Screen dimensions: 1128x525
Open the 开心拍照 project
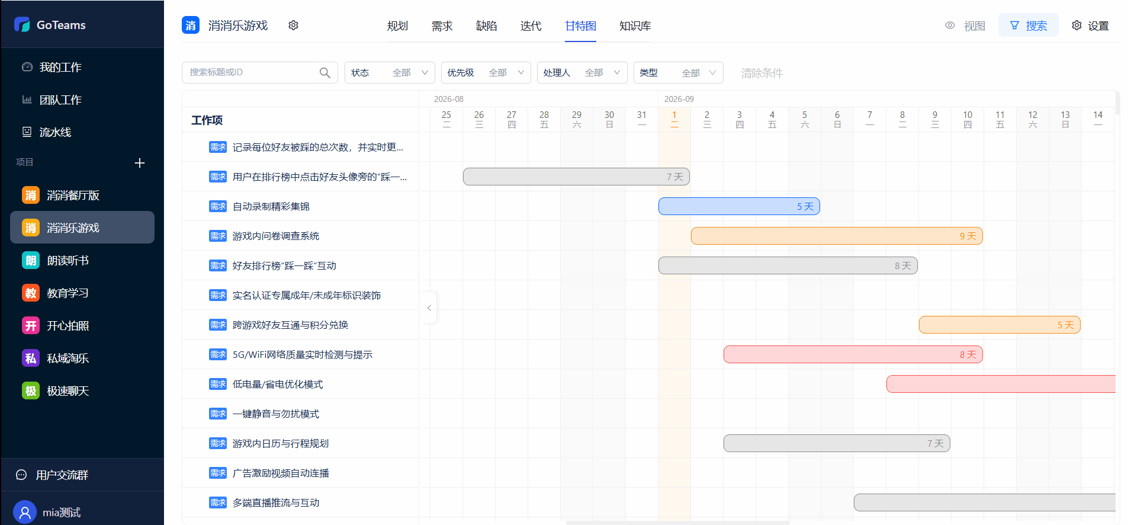click(x=82, y=325)
